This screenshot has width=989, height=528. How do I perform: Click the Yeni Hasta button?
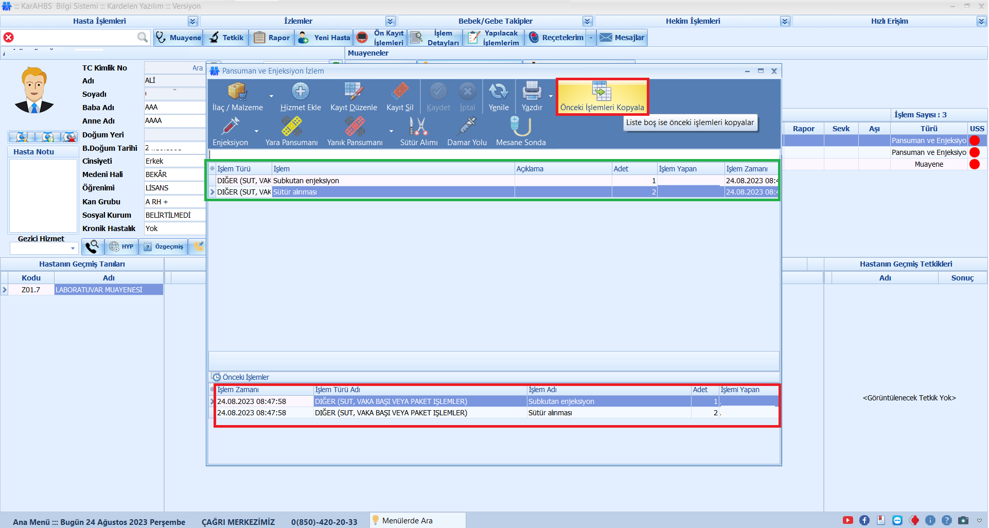pyautogui.click(x=324, y=38)
